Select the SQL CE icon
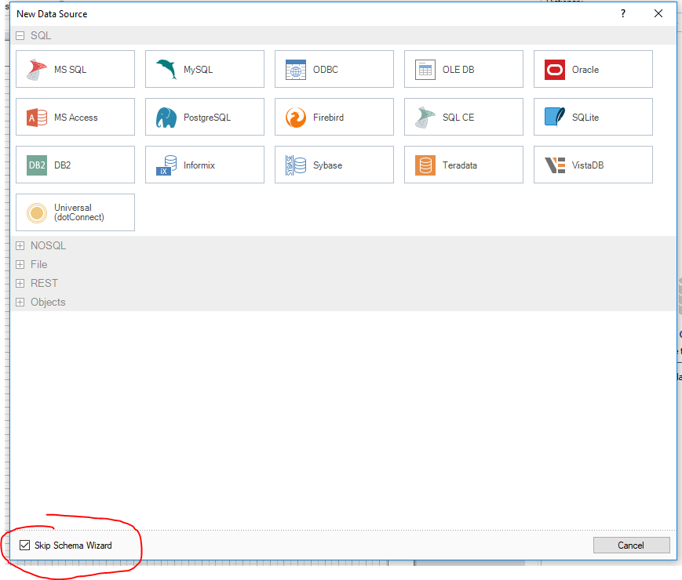682x580 pixels. pyautogui.click(x=425, y=118)
